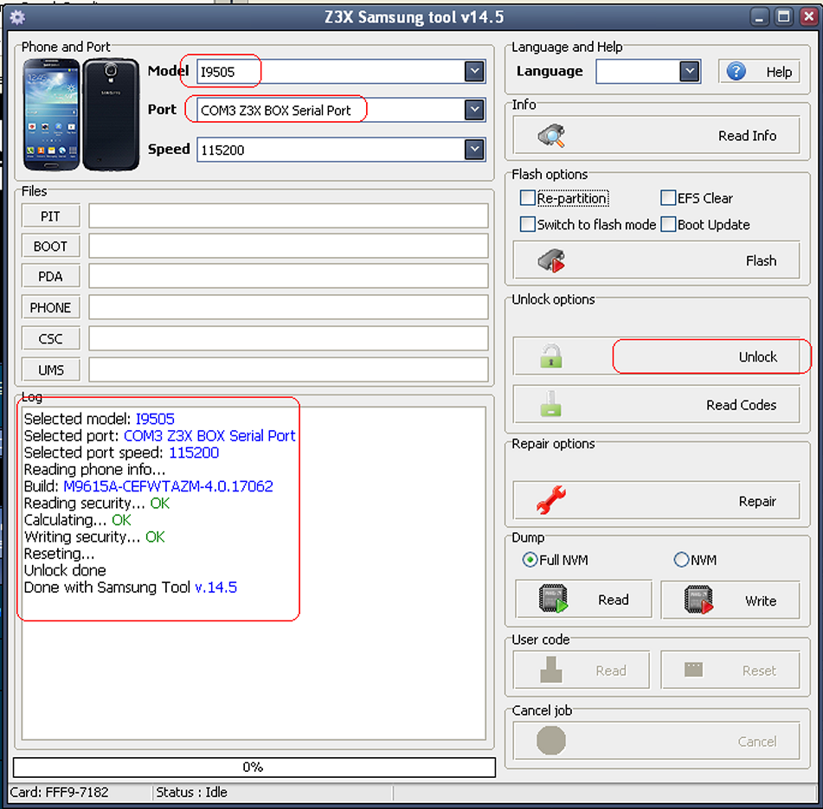Click log line Selected port speed: 115200
The image size is (823, 809).
(121, 453)
